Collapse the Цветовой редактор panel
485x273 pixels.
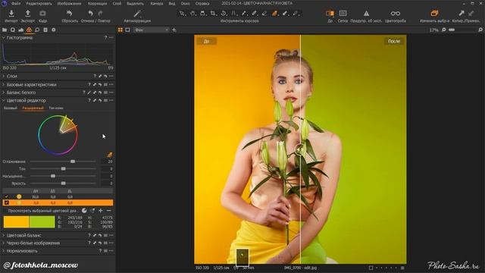tap(4, 101)
